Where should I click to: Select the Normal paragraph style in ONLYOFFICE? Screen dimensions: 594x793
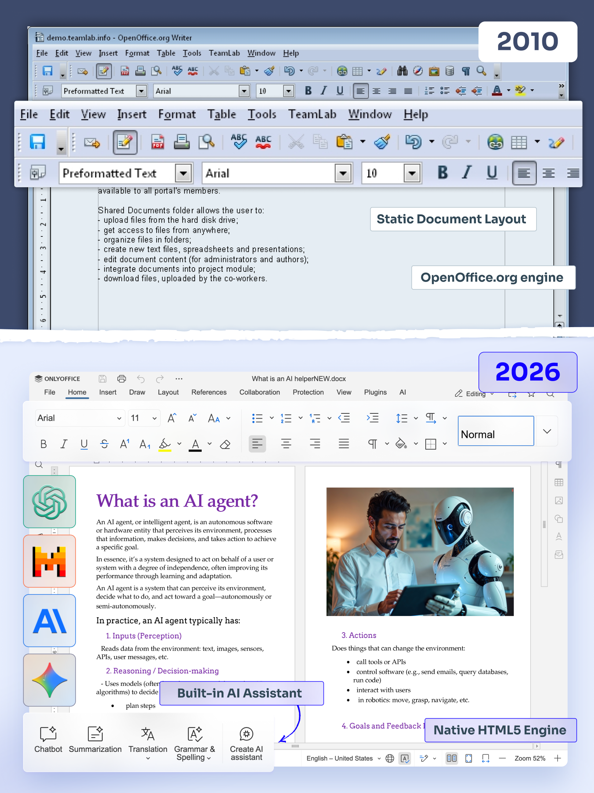pyautogui.click(x=496, y=431)
